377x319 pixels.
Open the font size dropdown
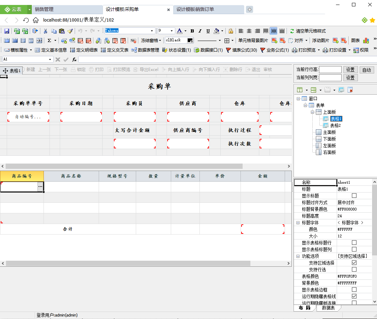172,31
